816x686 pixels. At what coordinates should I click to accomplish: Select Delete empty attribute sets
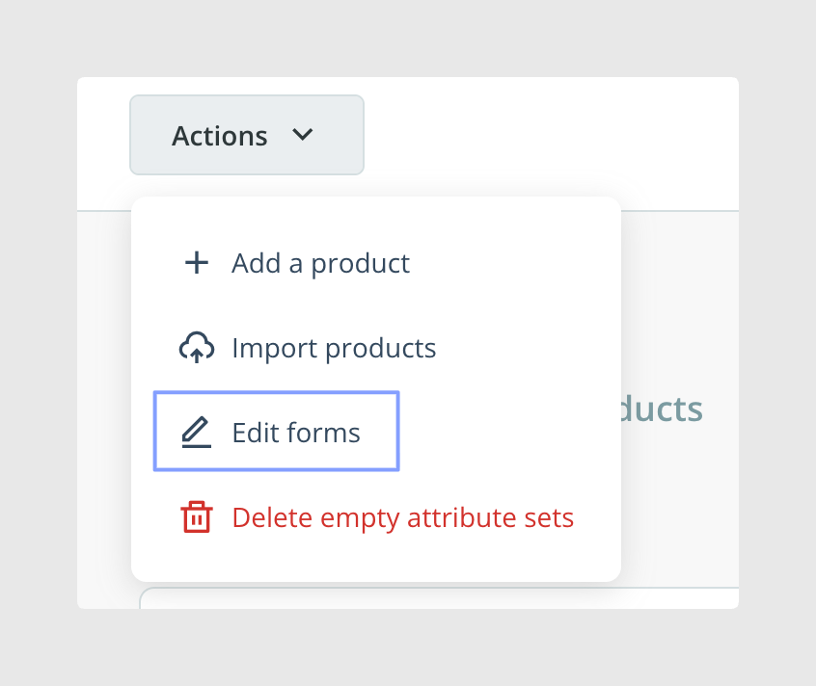pyautogui.click(x=377, y=517)
